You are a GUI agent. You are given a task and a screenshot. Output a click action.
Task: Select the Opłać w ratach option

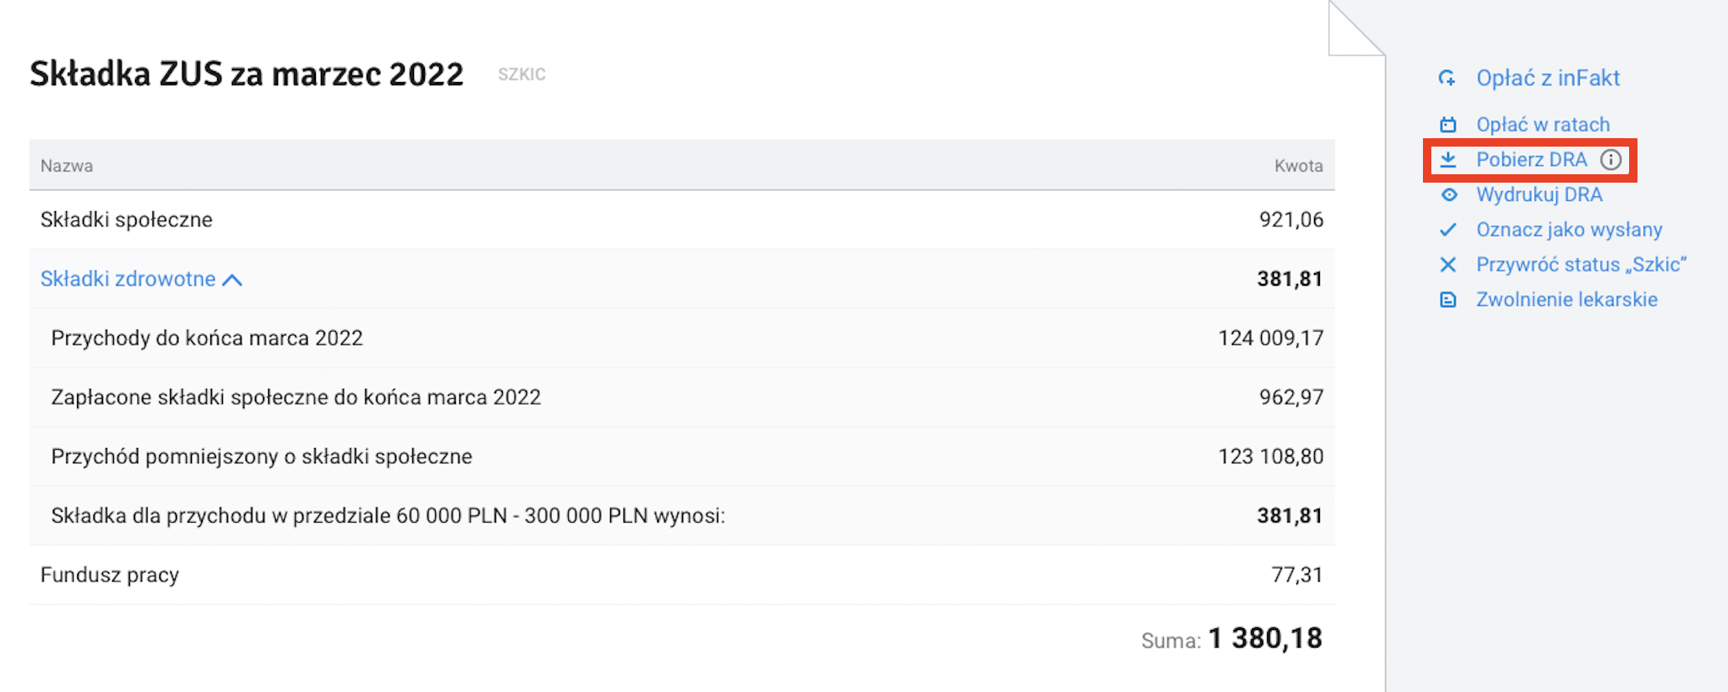(x=1543, y=125)
